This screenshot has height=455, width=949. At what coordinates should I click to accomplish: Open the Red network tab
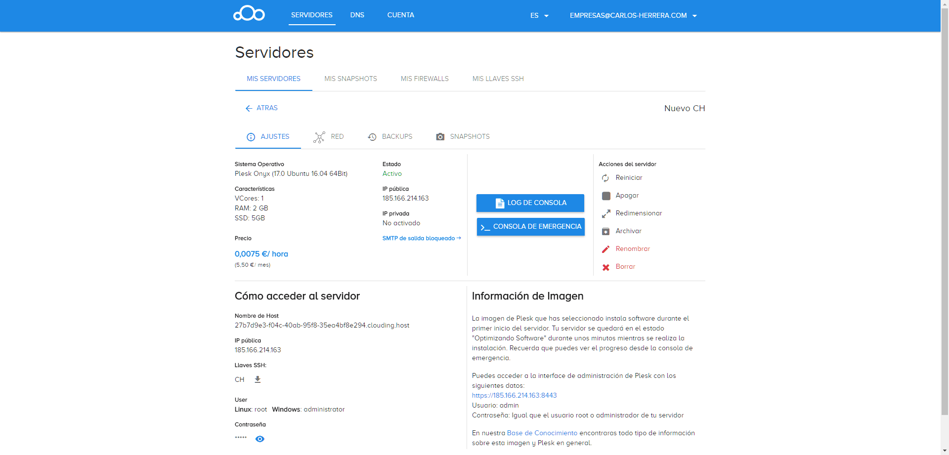(x=329, y=137)
